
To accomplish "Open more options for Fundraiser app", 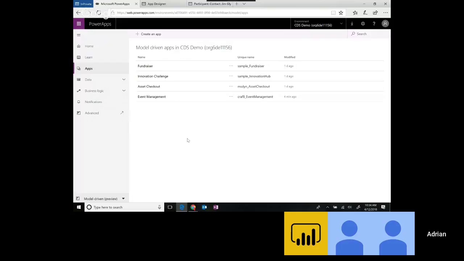I will [231, 66].
